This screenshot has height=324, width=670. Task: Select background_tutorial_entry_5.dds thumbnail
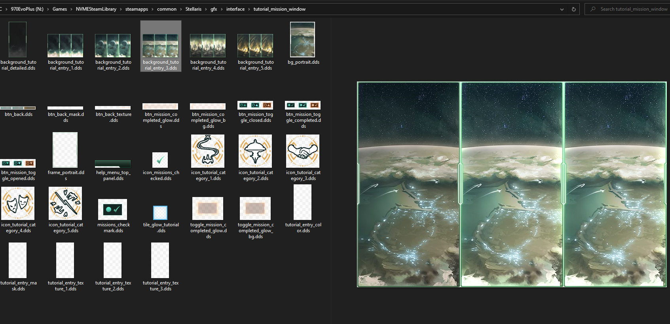pos(255,45)
